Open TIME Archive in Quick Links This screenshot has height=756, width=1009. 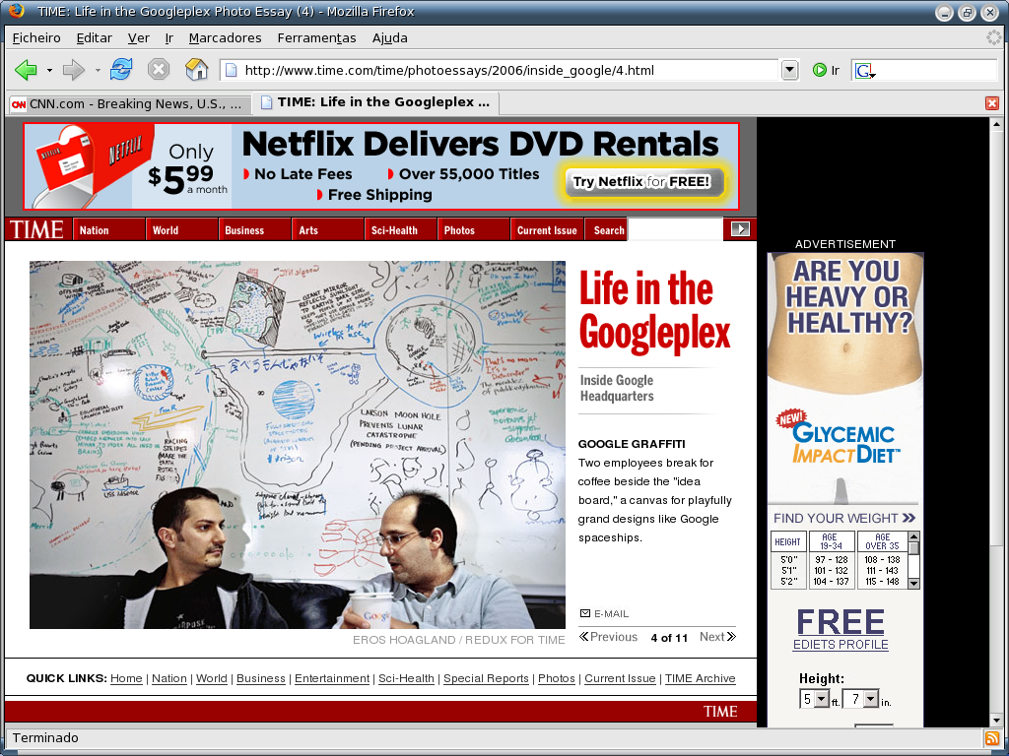pyautogui.click(x=701, y=678)
